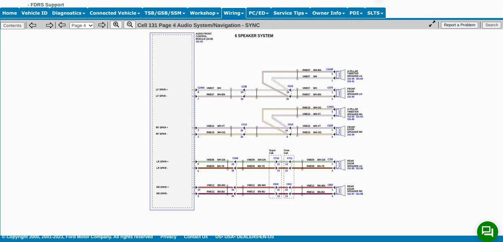Screen dimensions: 503x242
Task: Expand diagram to full screen
Action: (x=432, y=24)
